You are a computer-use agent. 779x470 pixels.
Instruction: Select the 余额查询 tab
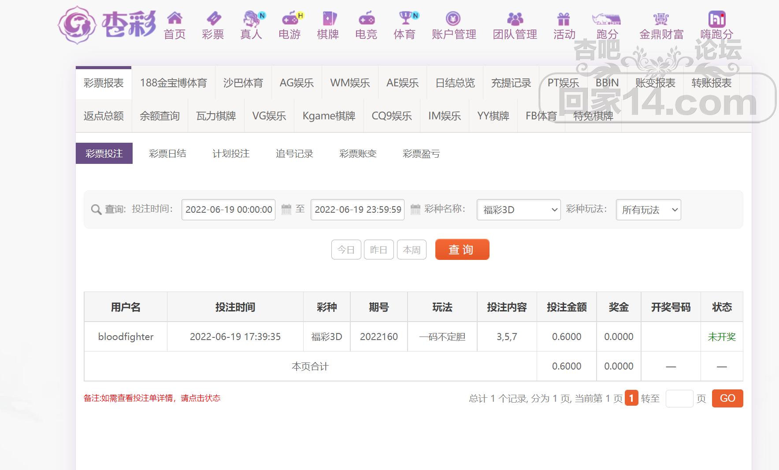click(160, 116)
